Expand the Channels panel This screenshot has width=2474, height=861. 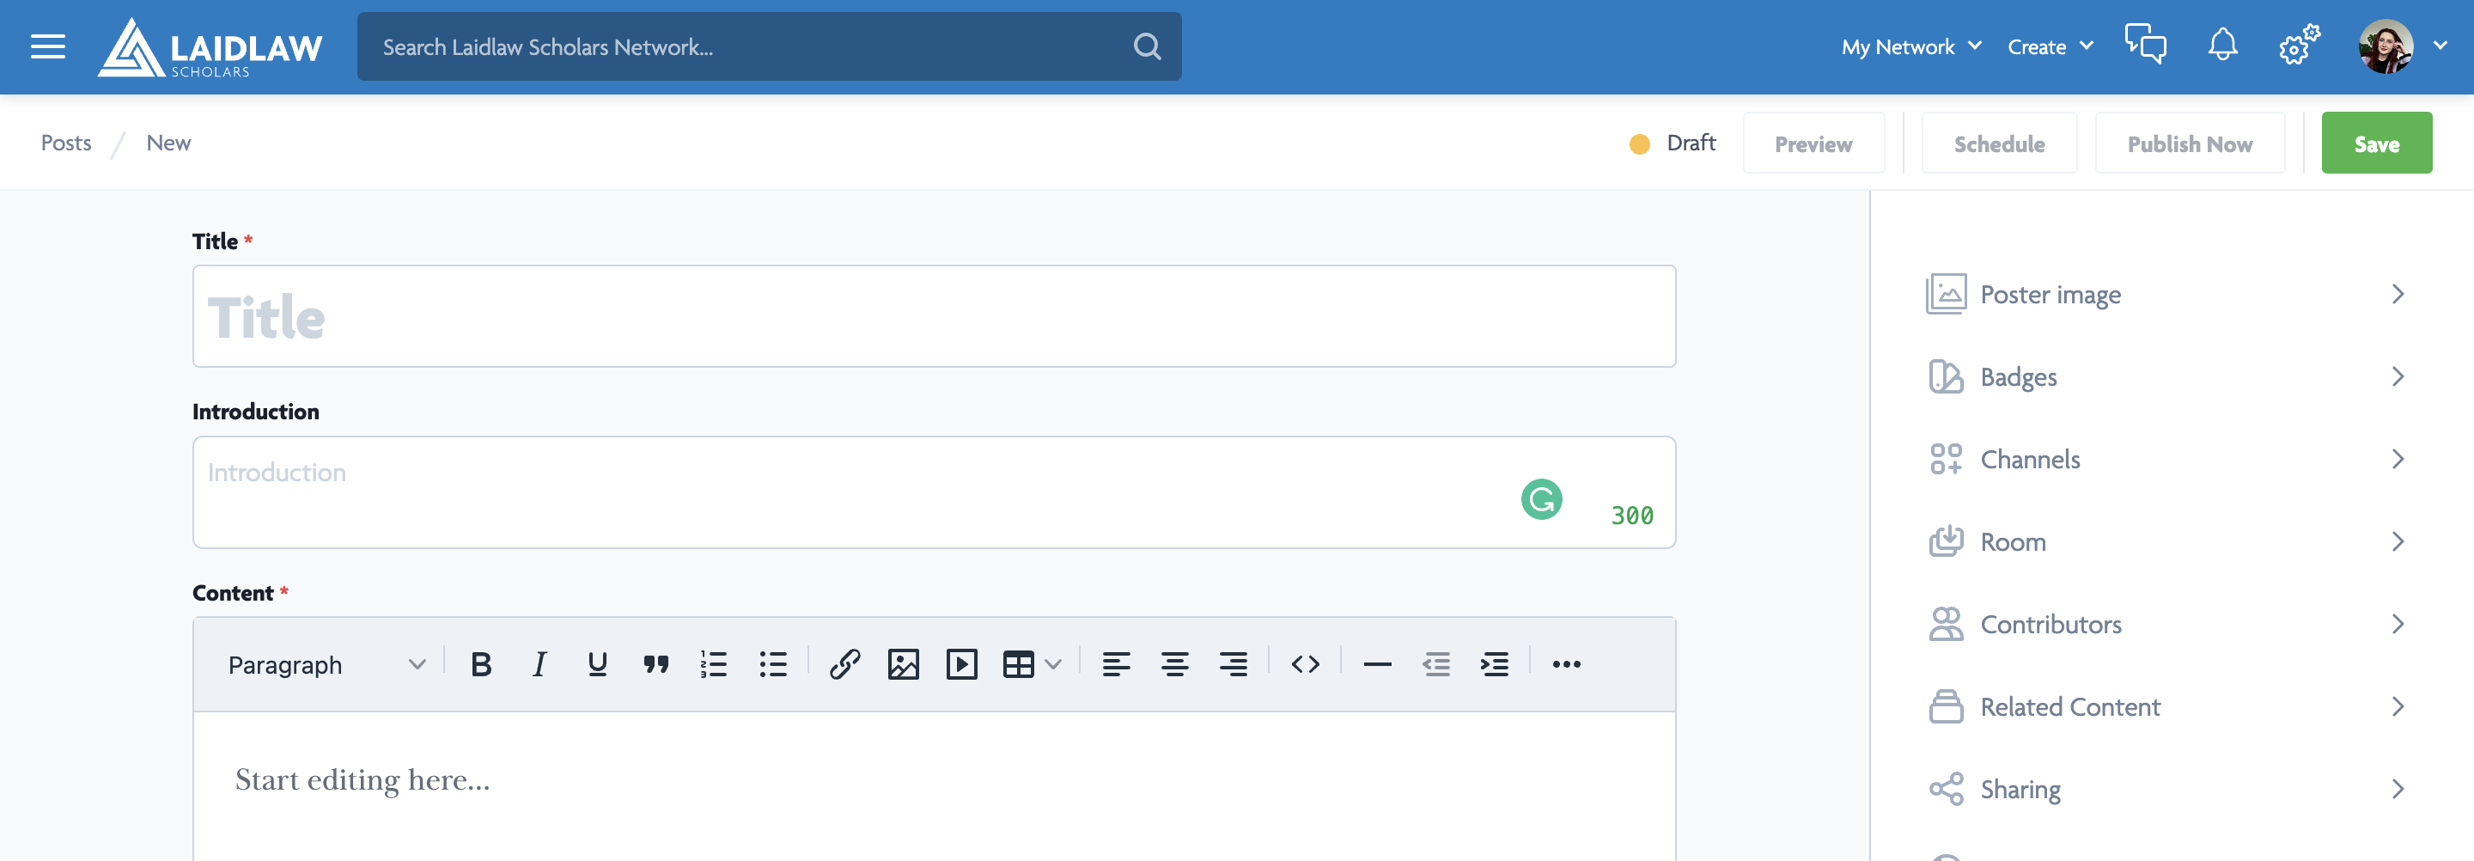(x=2165, y=460)
